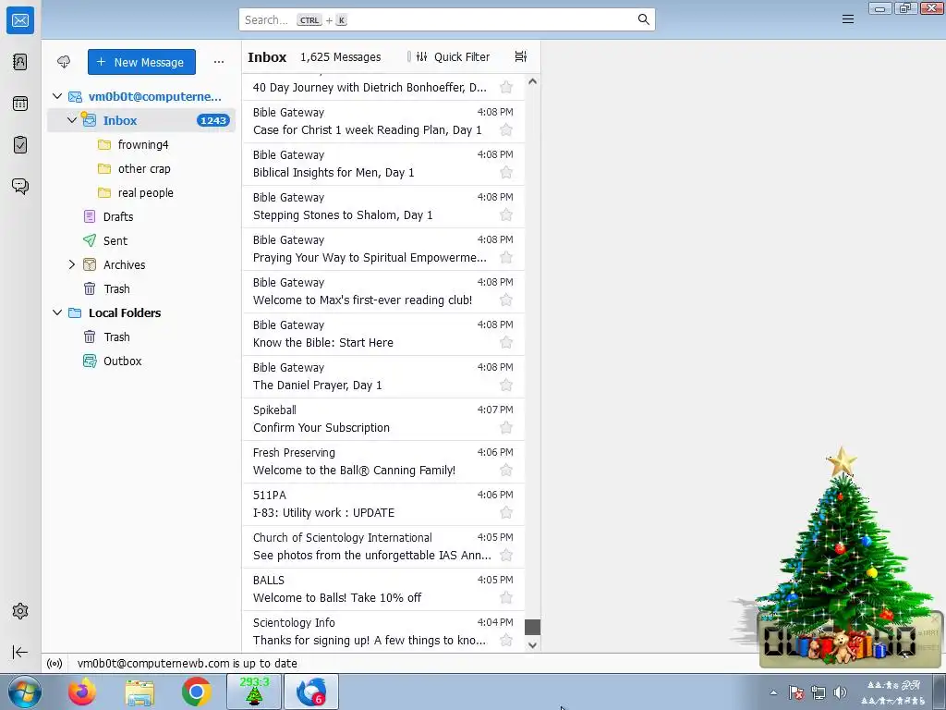
Task: Open the Tasks space icon
Action: click(20, 145)
